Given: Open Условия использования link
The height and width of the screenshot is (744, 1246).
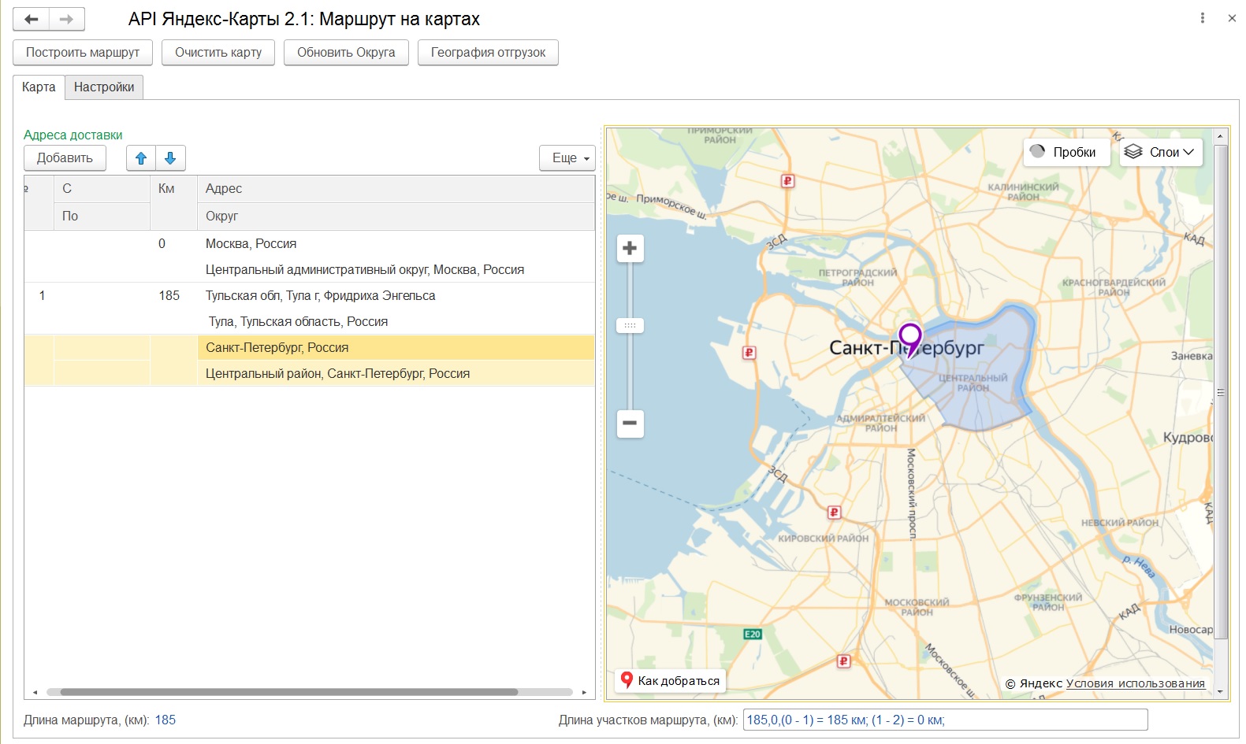Looking at the screenshot, I should click(1135, 683).
